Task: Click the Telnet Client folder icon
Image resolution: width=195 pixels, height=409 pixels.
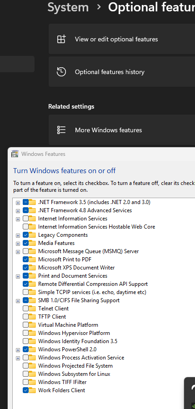Action: [x=32, y=309]
